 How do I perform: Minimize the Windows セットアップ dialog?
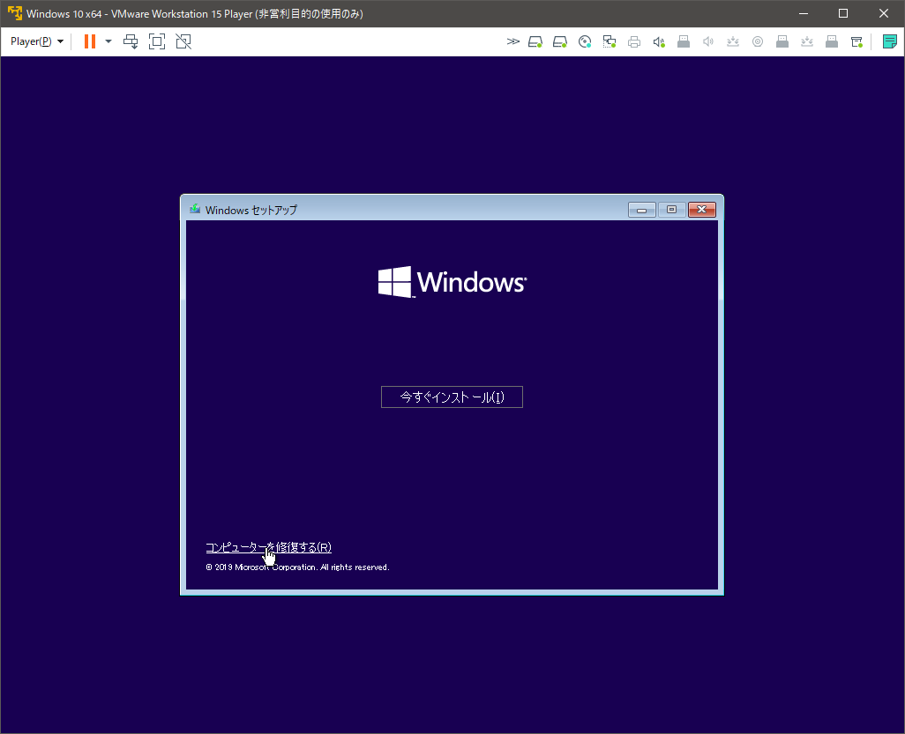[x=642, y=210]
